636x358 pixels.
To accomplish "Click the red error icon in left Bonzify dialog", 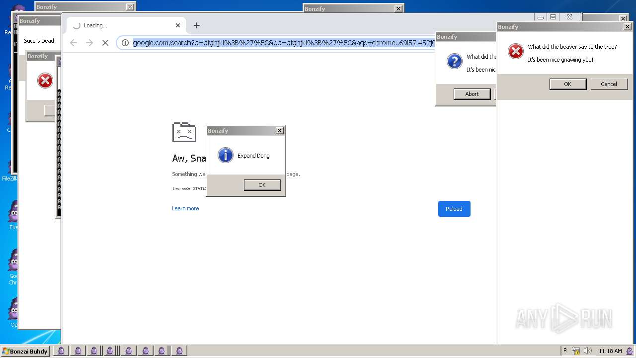I will tap(45, 81).
